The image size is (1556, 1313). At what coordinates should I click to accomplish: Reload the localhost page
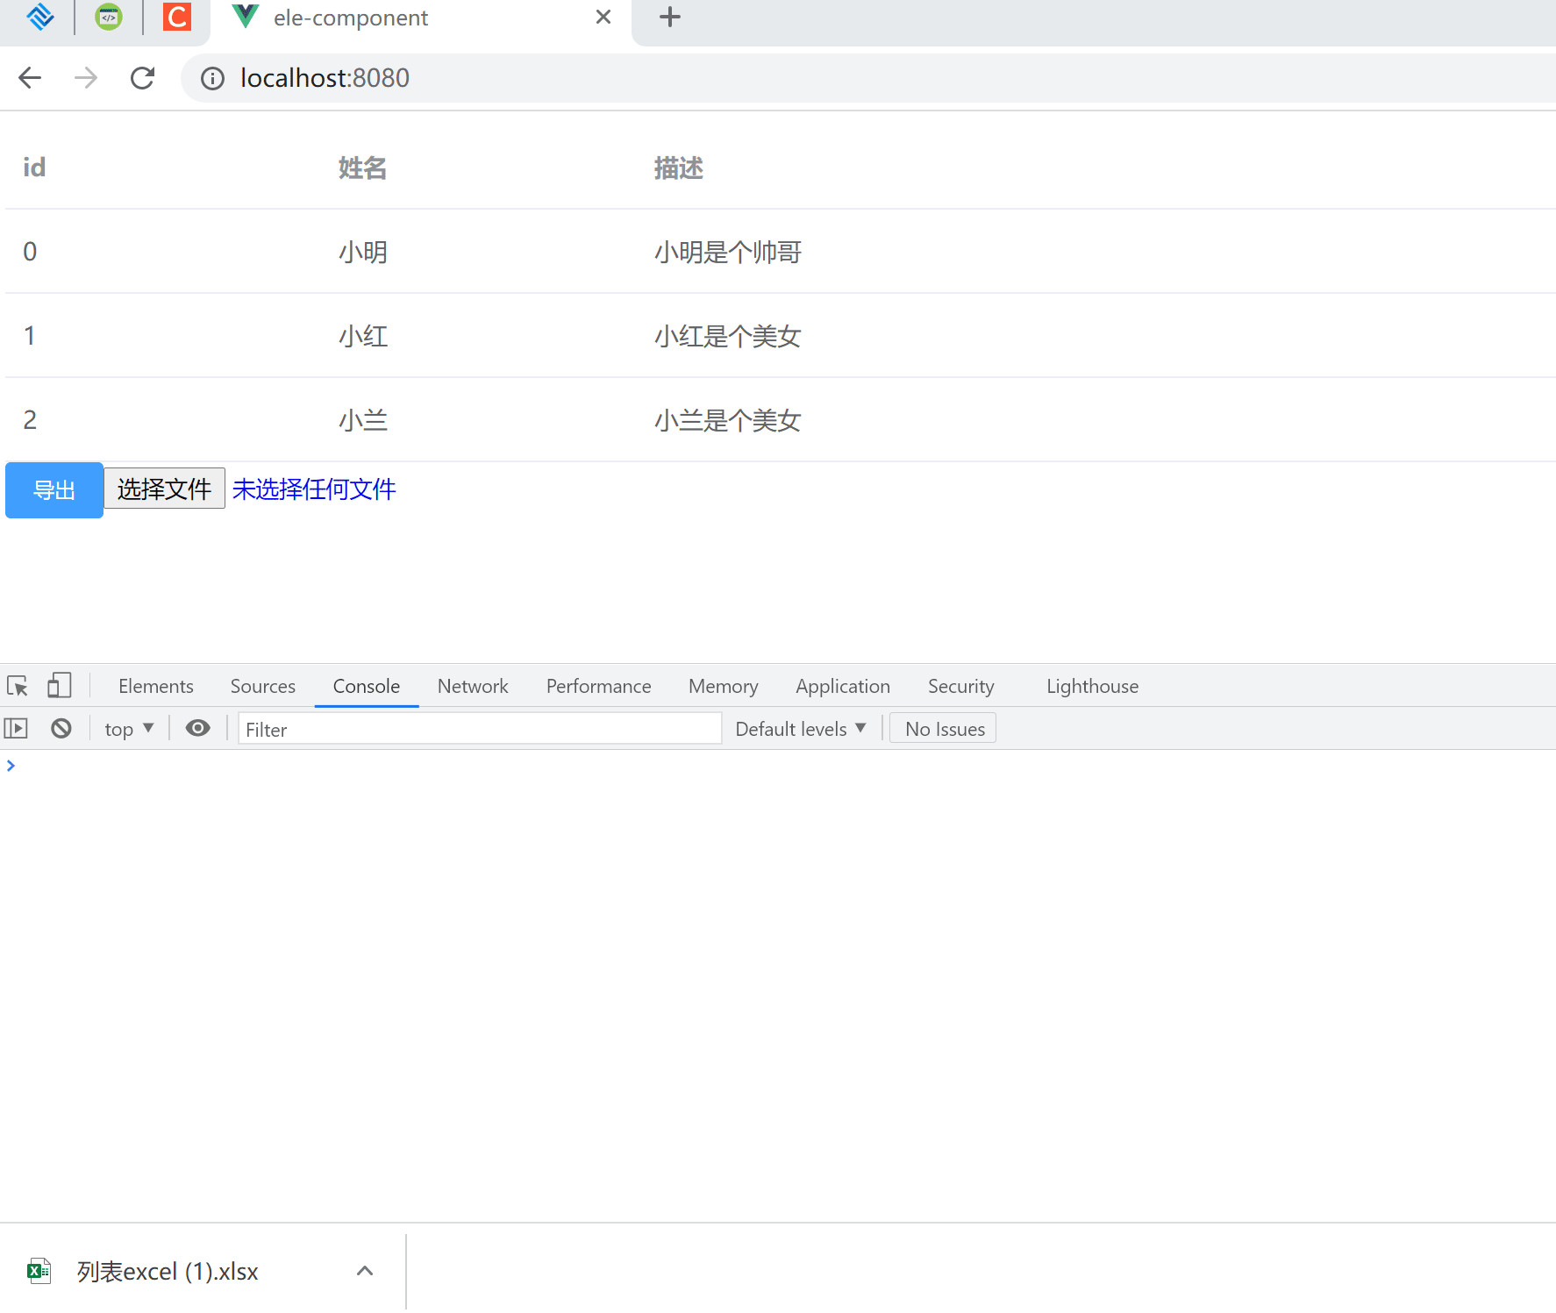coord(142,78)
